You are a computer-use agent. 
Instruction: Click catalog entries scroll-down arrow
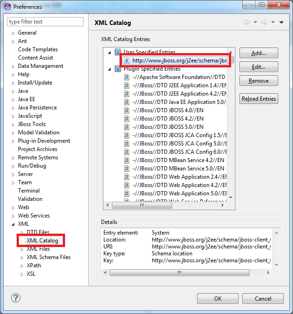(231, 198)
